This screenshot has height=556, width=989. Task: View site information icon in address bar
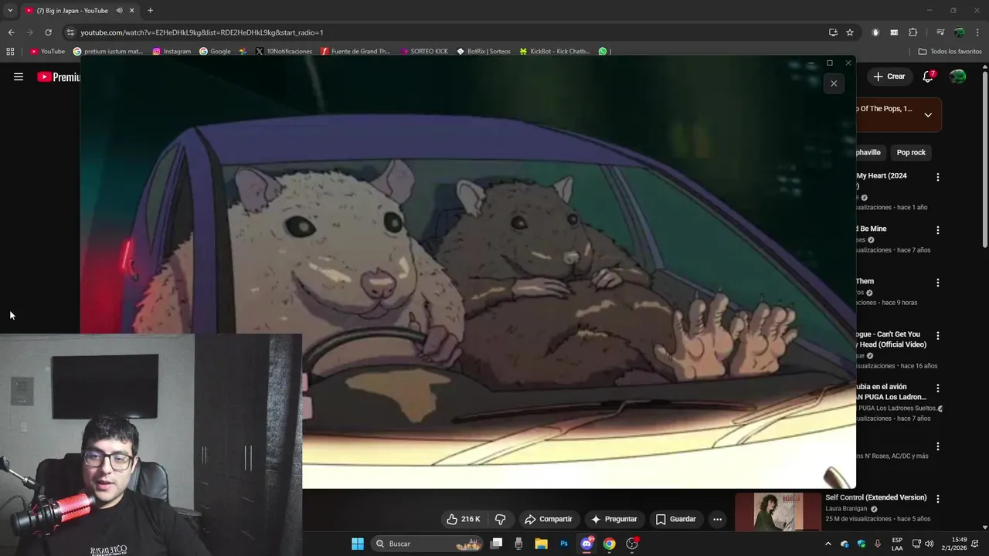click(70, 32)
